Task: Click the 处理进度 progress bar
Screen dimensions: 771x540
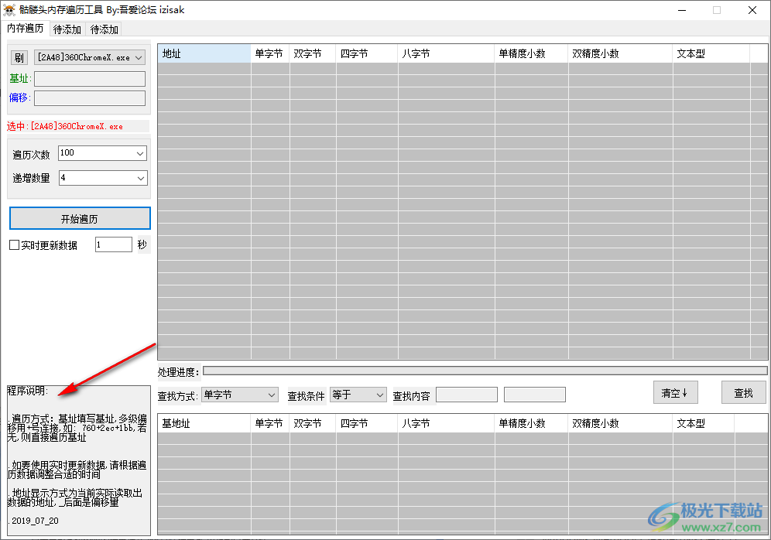Action: point(484,371)
